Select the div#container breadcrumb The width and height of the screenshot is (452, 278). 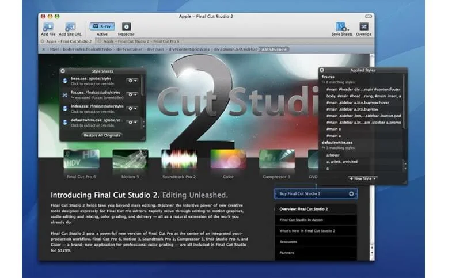[129, 49]
